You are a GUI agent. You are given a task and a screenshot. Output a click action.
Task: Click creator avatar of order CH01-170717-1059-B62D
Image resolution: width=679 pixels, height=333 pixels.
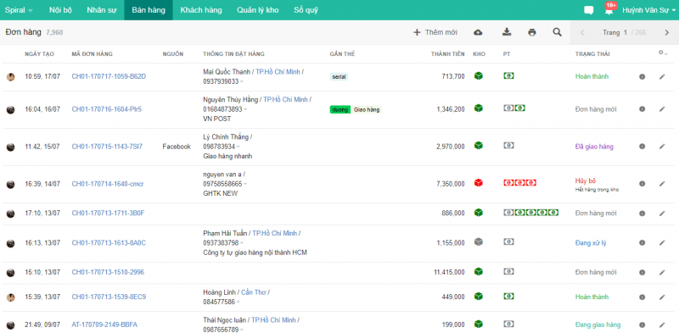(11, 77)
